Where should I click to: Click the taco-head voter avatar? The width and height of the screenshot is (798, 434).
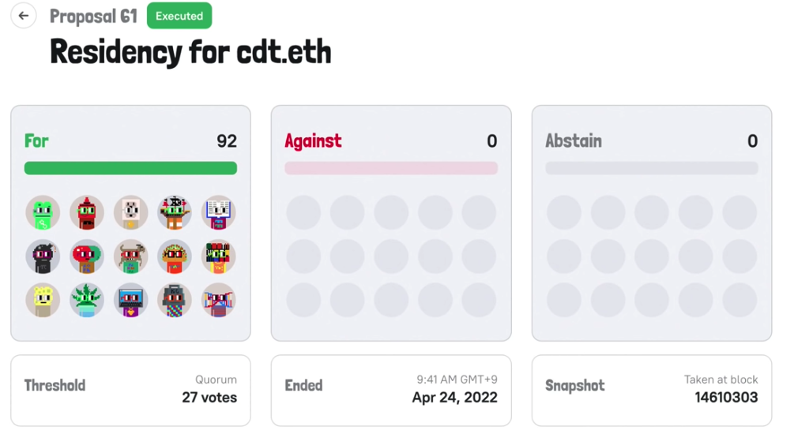tap(175, 256)
